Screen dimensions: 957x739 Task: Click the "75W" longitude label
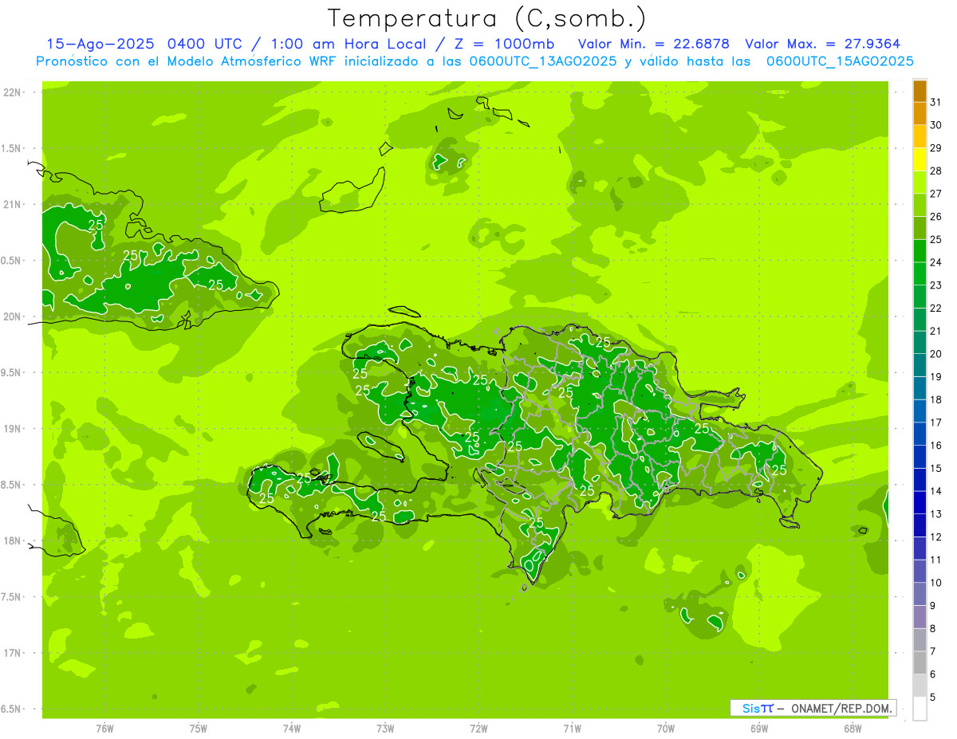[x=199, y=729]
